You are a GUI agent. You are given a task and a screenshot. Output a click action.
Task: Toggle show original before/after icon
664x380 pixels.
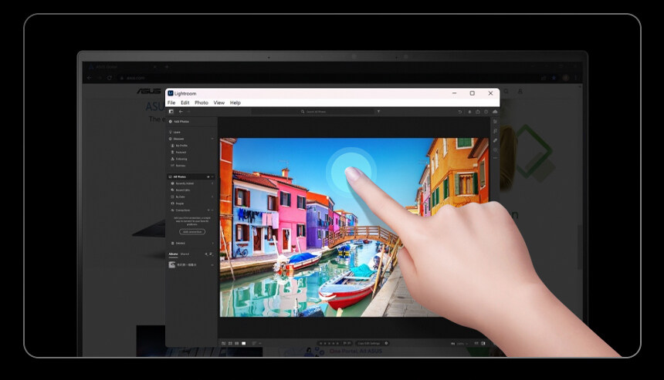point(483,343)
